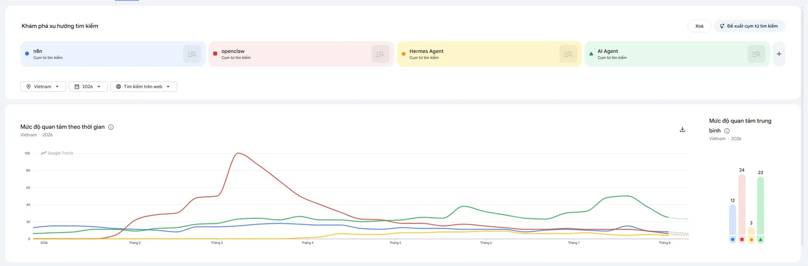Viewport: 808px width, 266px height.
Task: Show info for Mức độ quan tâm theo thời gian
Action: [111, 127]
